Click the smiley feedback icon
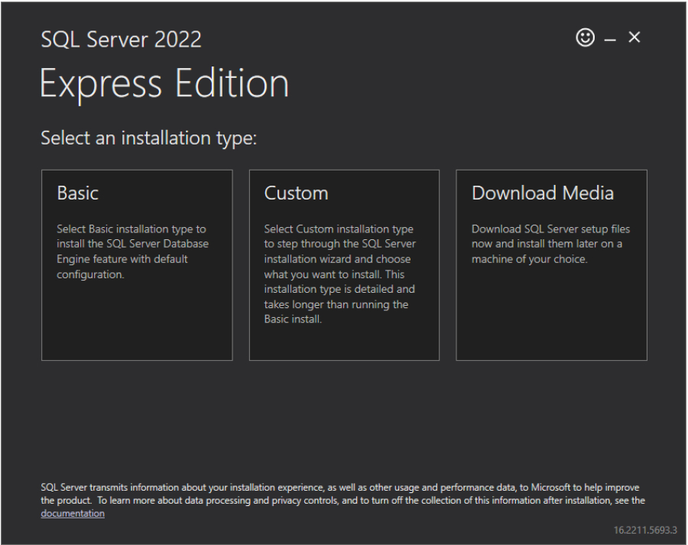The width and height of the screenshot is (688, 545). tap(585, 38)
